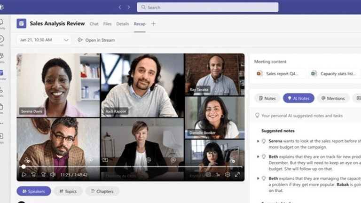Click Open in Stream

point(96,40)
